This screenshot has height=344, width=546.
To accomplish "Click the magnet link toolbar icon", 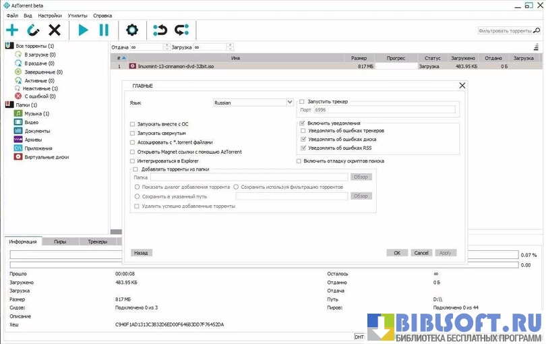I will click(x=33, y=30).
